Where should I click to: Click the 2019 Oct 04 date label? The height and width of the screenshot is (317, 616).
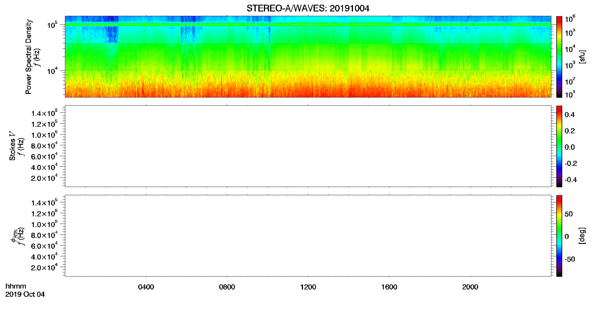[25, 294]
